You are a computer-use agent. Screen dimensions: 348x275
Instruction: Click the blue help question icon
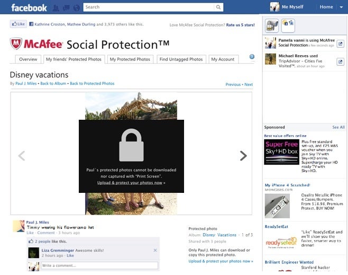pyautogui.click(x=252, y=57)
